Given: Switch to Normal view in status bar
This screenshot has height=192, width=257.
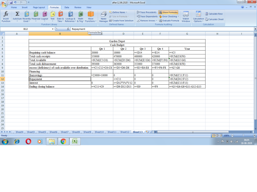Looking at the screenshot, I should [x=214, y=136].
